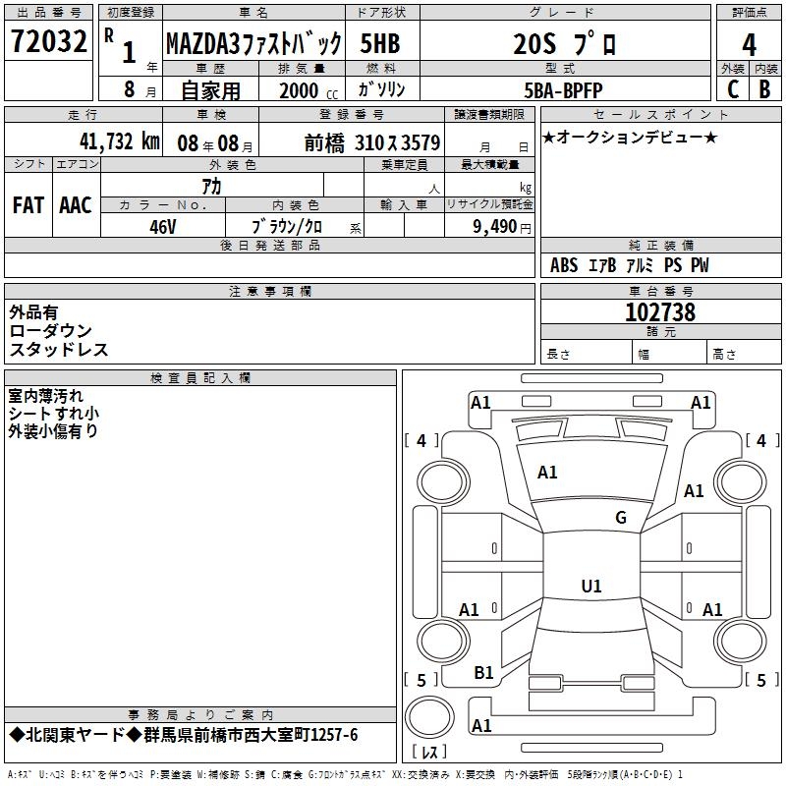
Task: Click air conditioner value AAC
Action: click(76, 205)
